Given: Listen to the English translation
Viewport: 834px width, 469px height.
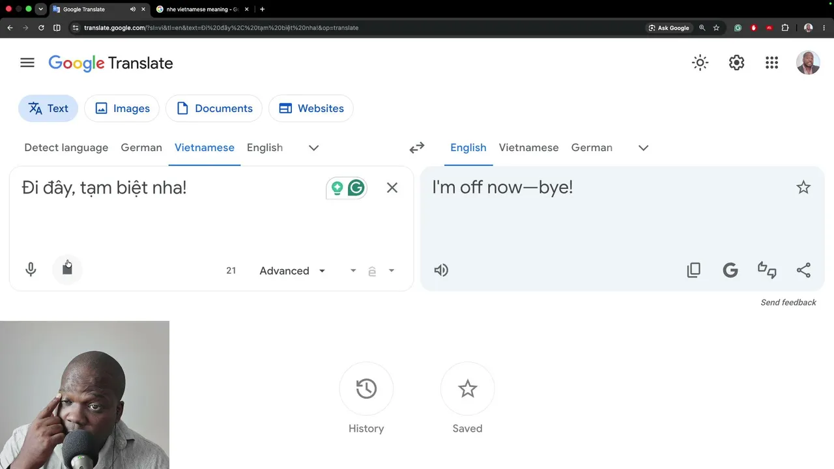Looking at the screenshot, I should [441, 270].
